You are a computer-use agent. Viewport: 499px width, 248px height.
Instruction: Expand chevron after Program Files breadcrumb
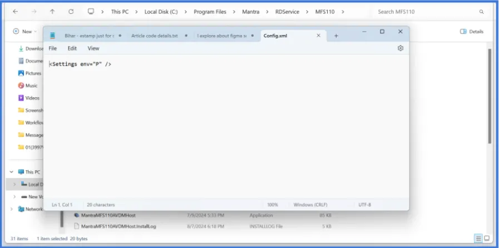234,12
